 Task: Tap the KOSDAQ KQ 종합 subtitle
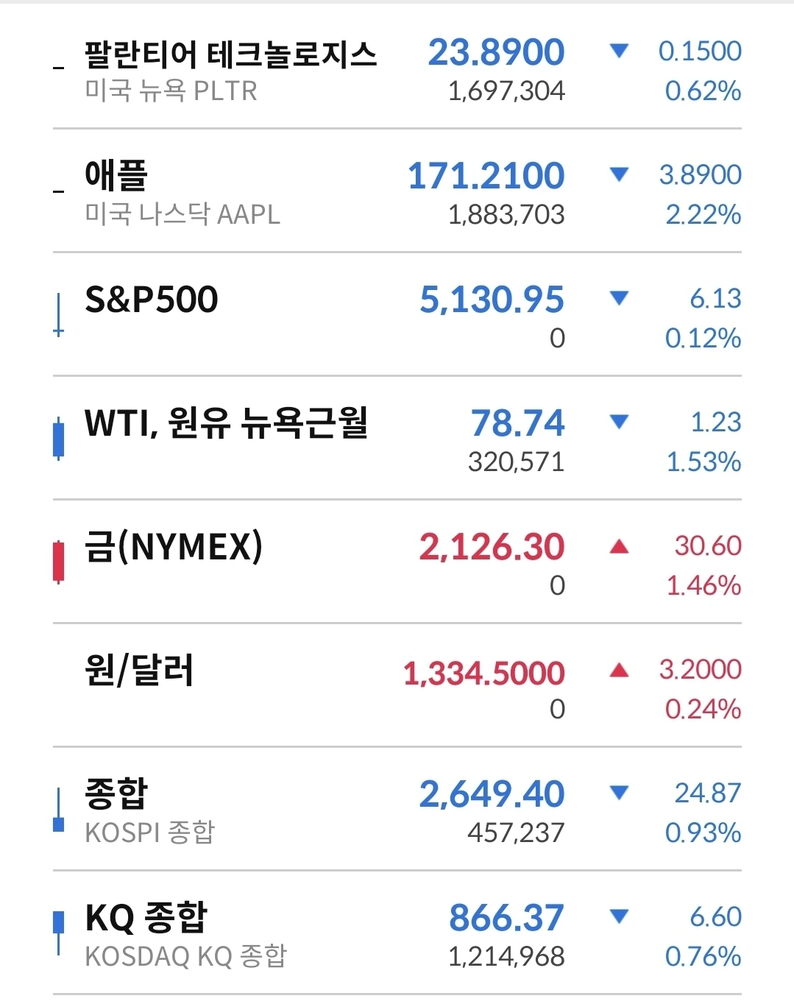[186, 956]
